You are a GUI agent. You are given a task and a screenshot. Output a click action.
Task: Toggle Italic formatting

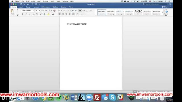26,14
